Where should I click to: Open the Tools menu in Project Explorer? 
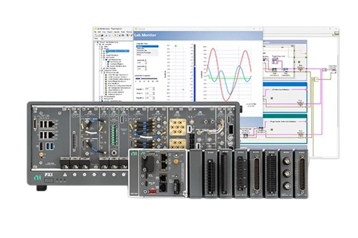coord(123,32)
